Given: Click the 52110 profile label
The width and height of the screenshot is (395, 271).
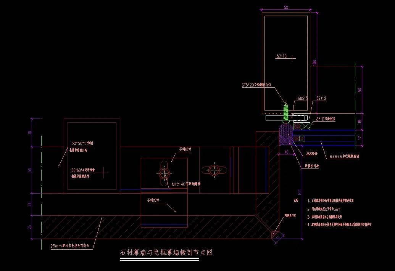Looking at the screenshot, I should pos(282,56).
